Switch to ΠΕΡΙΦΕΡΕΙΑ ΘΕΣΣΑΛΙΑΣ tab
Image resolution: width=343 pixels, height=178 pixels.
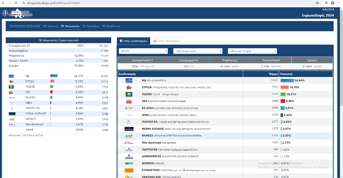[x=25, y=26]
